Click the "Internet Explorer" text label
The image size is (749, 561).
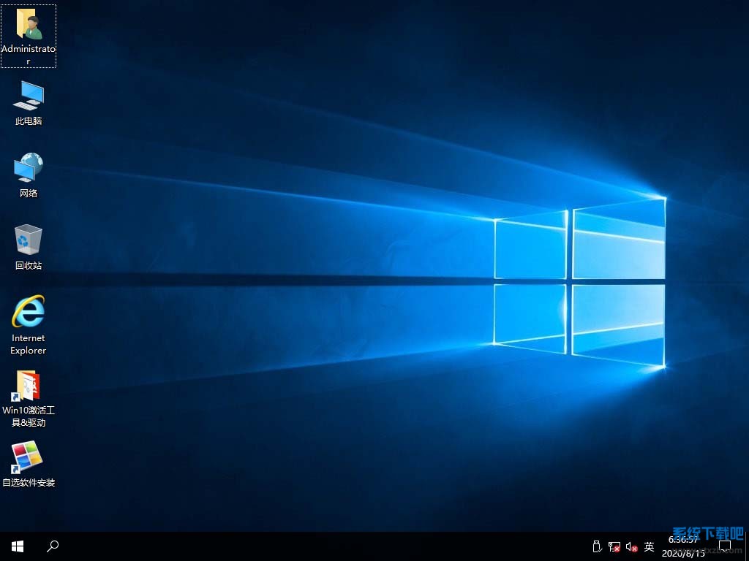click(29, 344)
